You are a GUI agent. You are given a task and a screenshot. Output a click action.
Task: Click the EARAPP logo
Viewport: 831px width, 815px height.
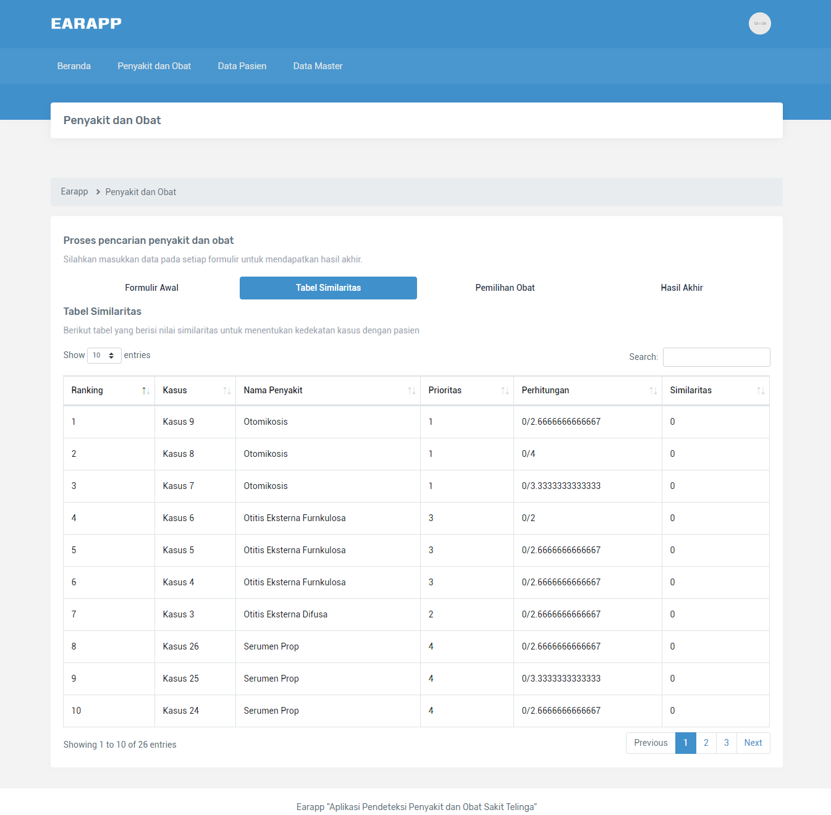(x=86, y=23)
